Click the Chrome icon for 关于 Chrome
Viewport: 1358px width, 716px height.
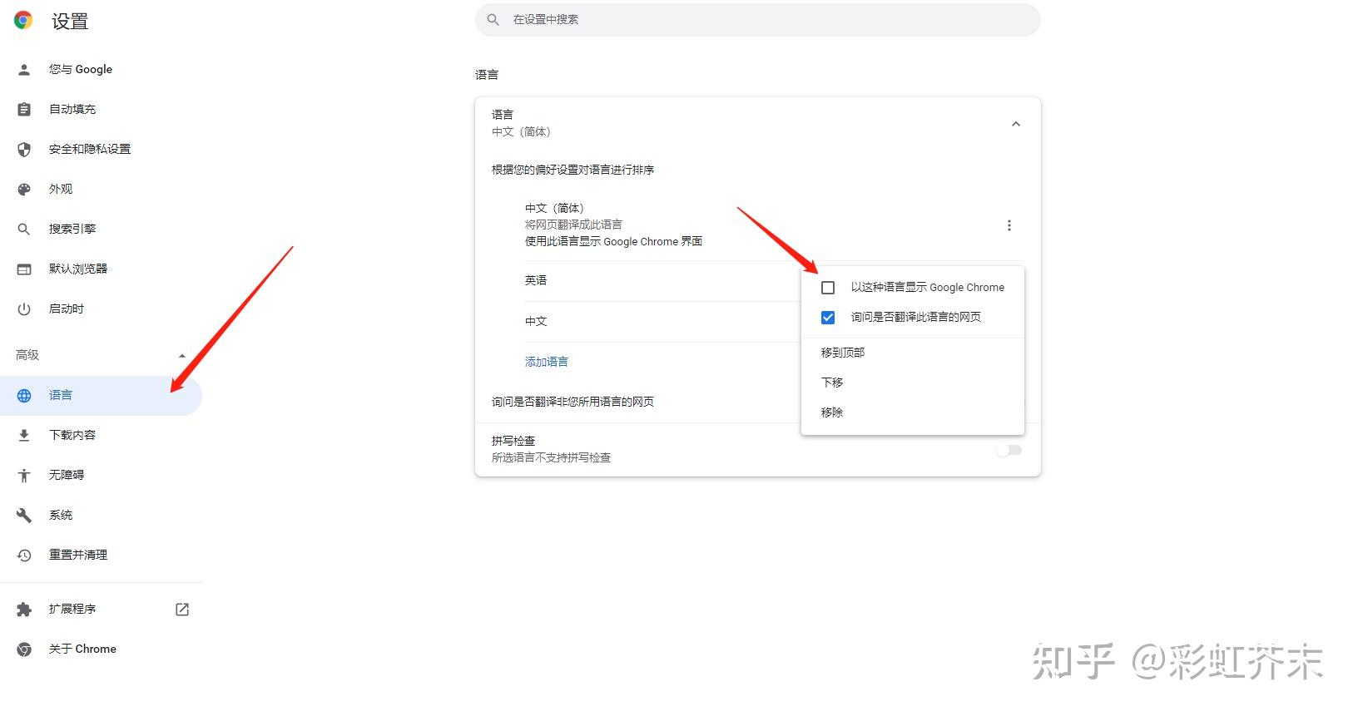(24, 649)
